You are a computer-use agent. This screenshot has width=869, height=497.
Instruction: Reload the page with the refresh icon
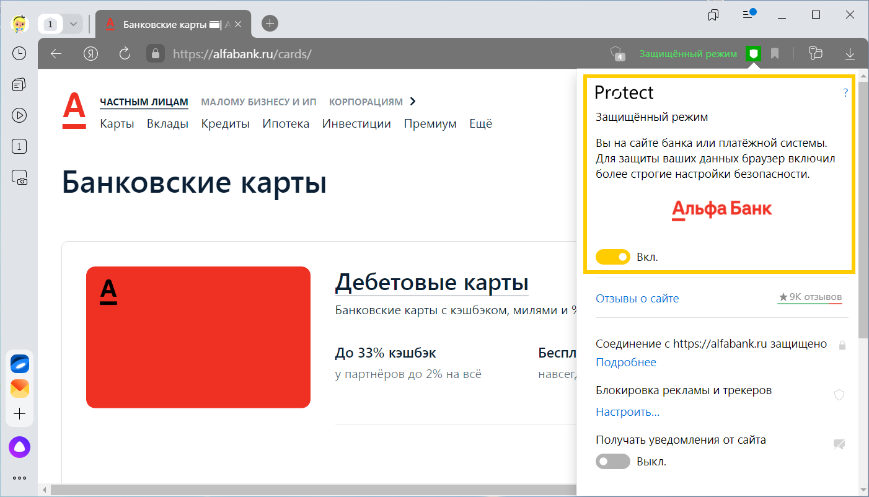(x=125, y=54)
